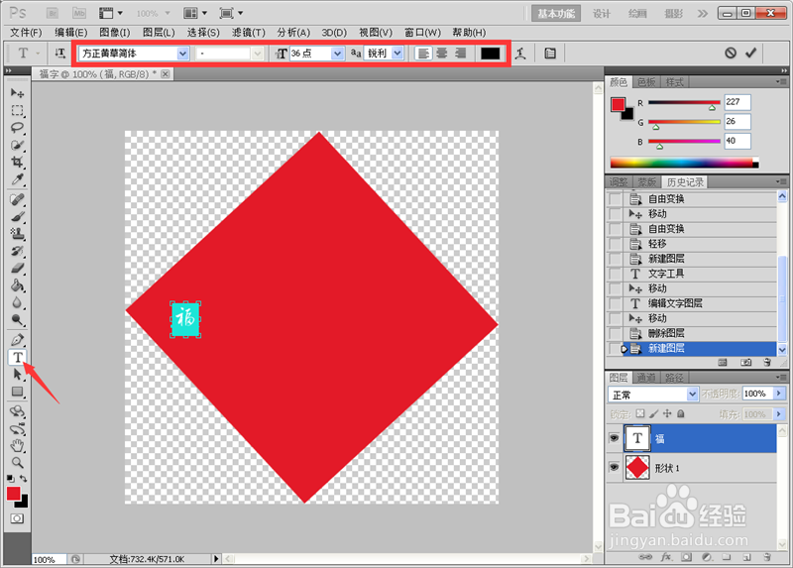The height and width of the screenshot is (568, 793).
Task: Toggle lock position
Action: 667,413
